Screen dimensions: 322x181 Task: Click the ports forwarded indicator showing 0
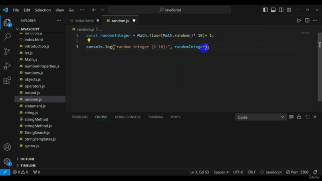click(37, 172)
